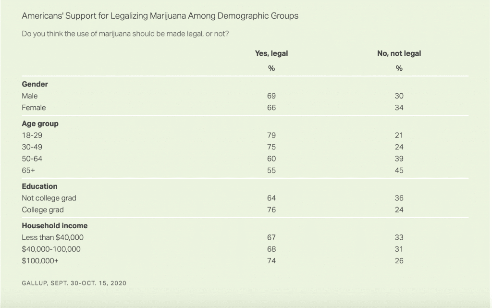Select the "College grad" row label
The image size is (492, 308).
pos(43,210)
